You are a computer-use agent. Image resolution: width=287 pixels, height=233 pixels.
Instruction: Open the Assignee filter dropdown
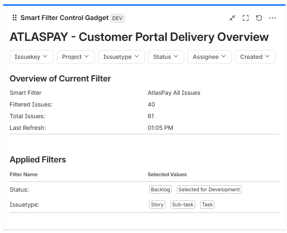[210, 57]
